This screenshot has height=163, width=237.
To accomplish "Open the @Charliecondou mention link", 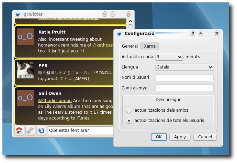I will [x=55, y=100].
